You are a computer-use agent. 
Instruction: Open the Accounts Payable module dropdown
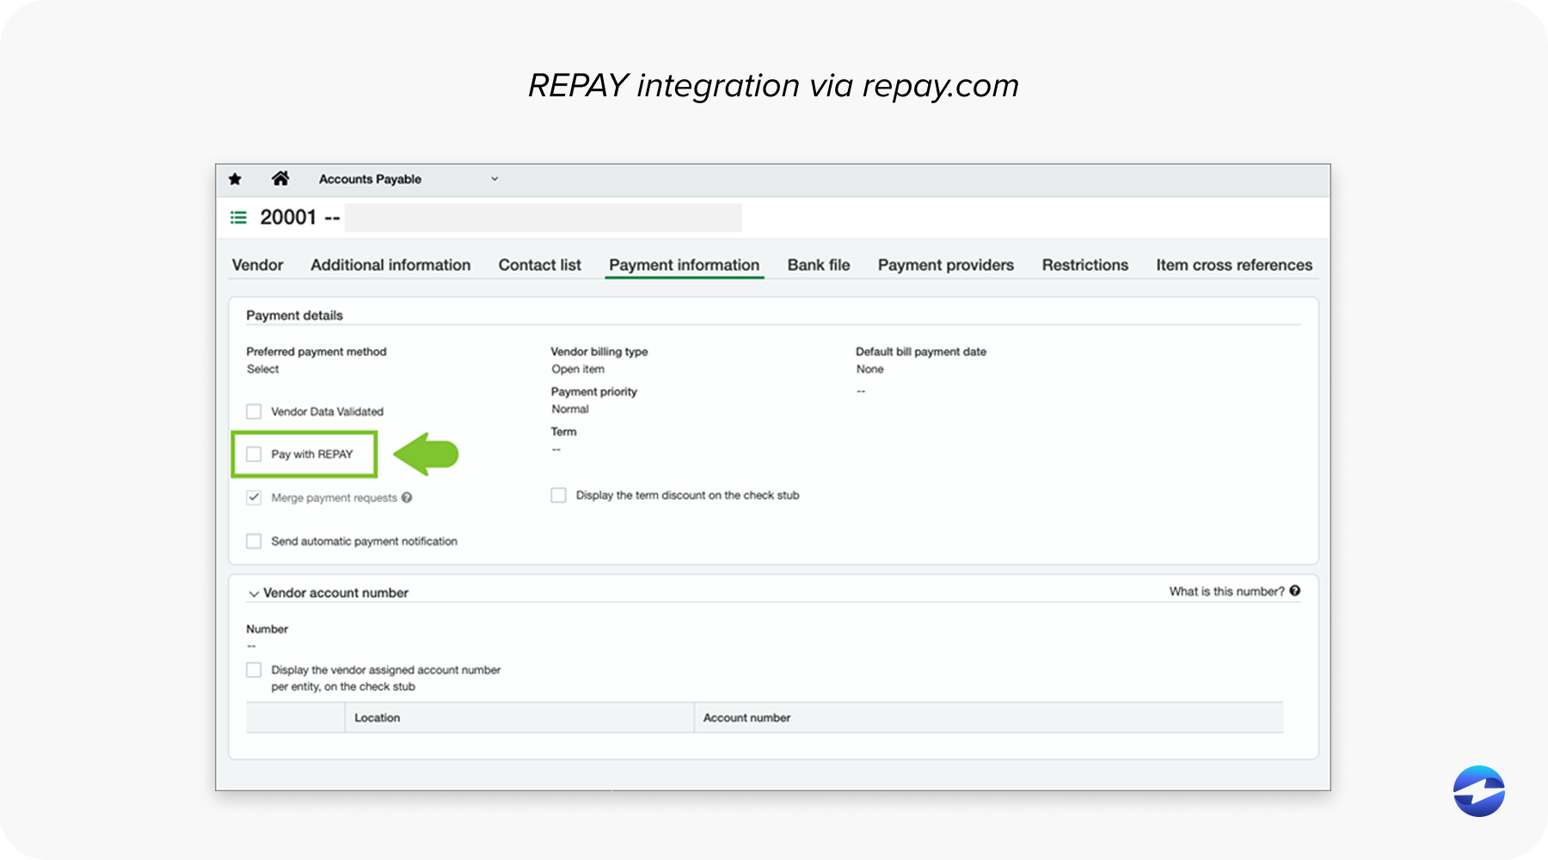[x=494, y=178]
